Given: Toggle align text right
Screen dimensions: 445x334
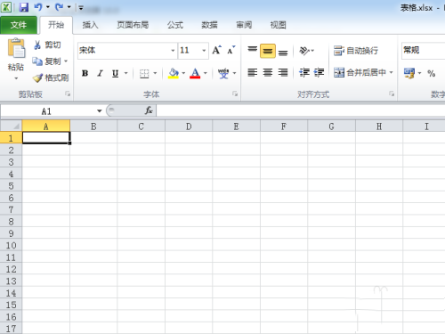Looking at the screenshot, I should [283, 72].
